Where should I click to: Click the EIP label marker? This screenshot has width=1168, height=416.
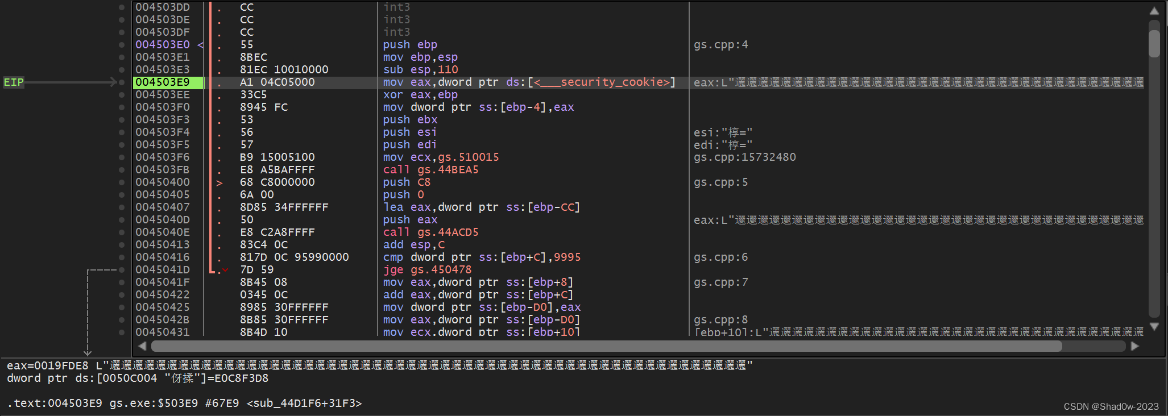pos(14,82)
